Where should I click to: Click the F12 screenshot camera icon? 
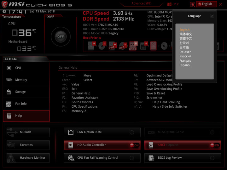click(x=169, y=4)
